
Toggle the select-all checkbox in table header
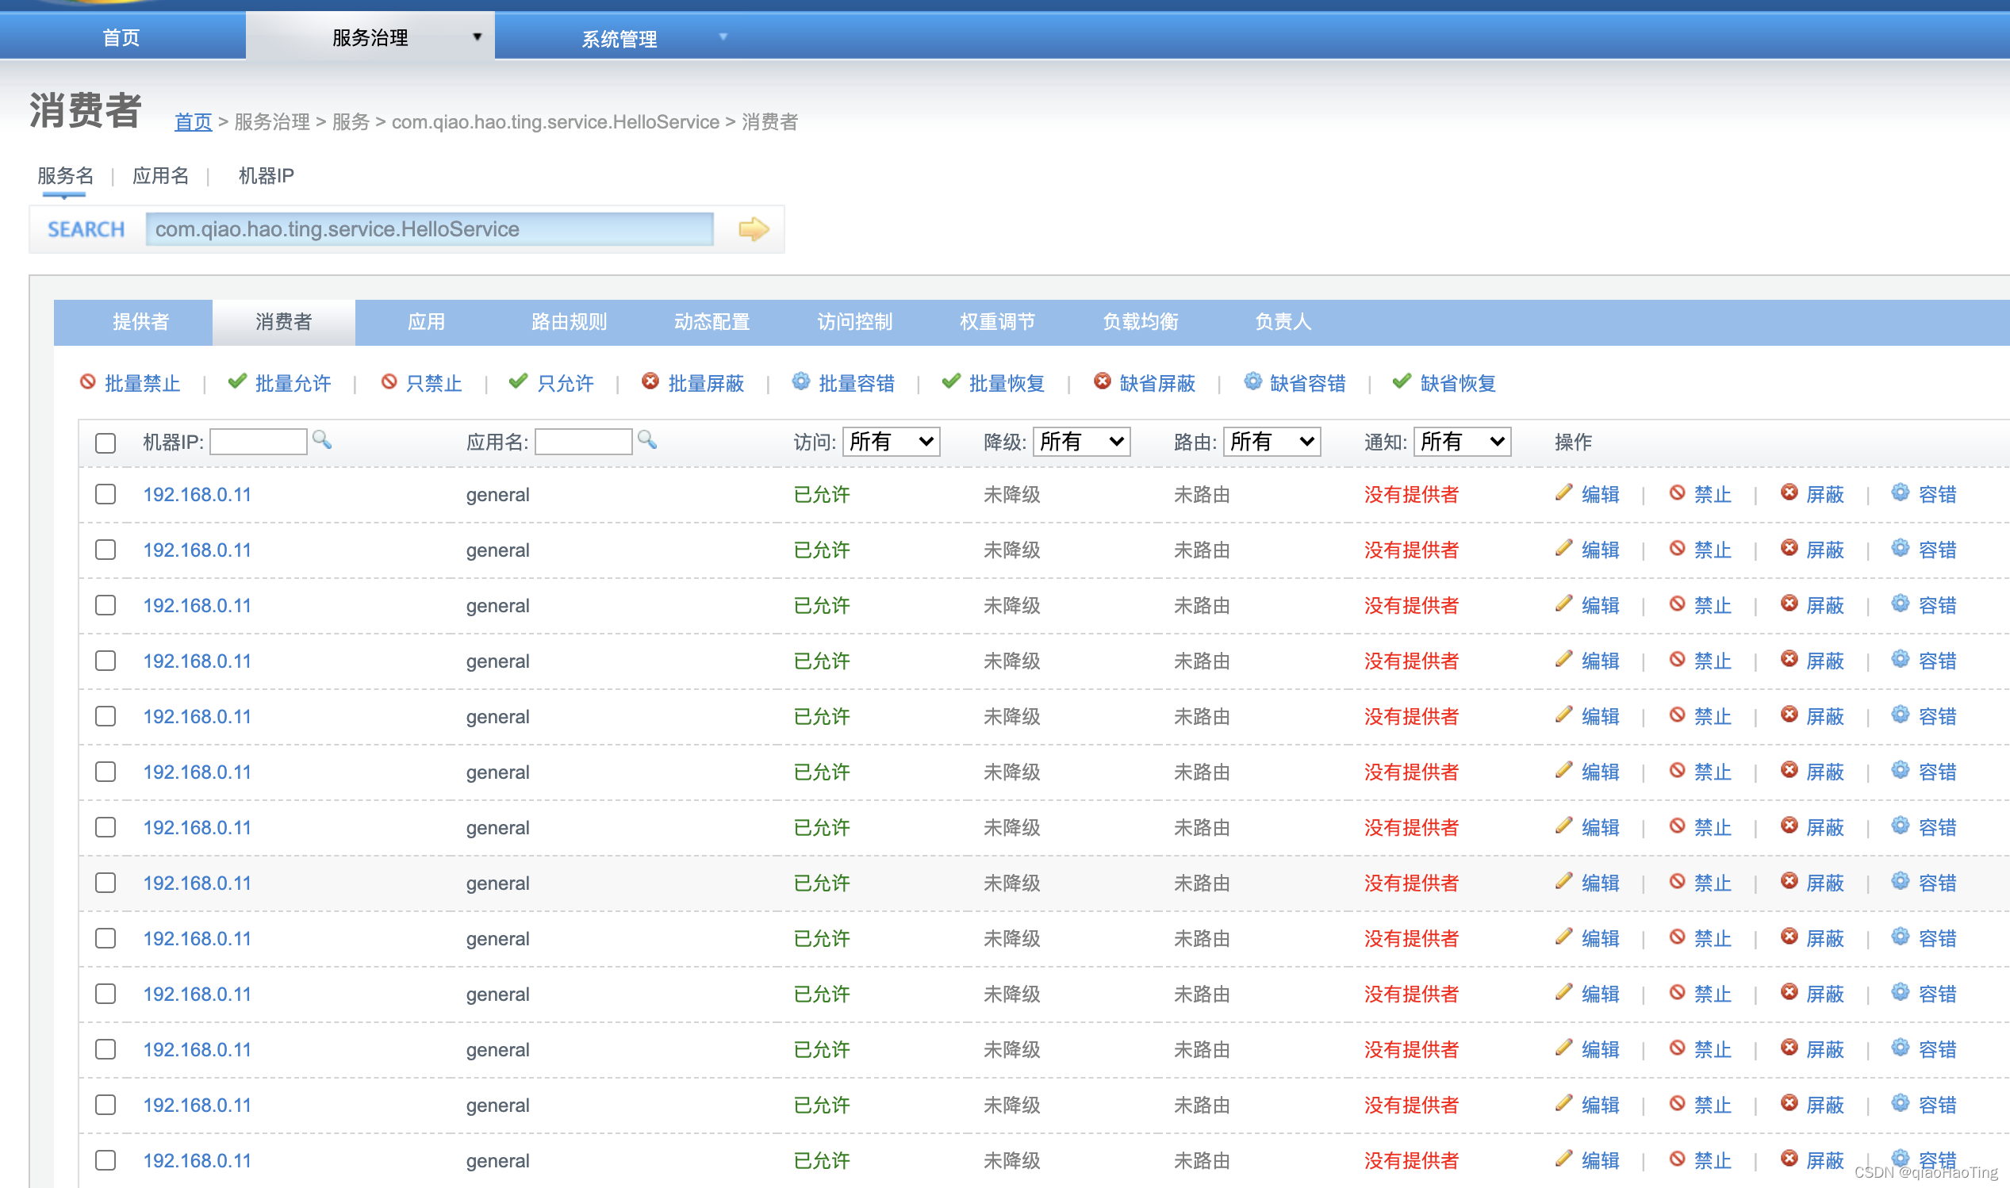tap(105, 443)
